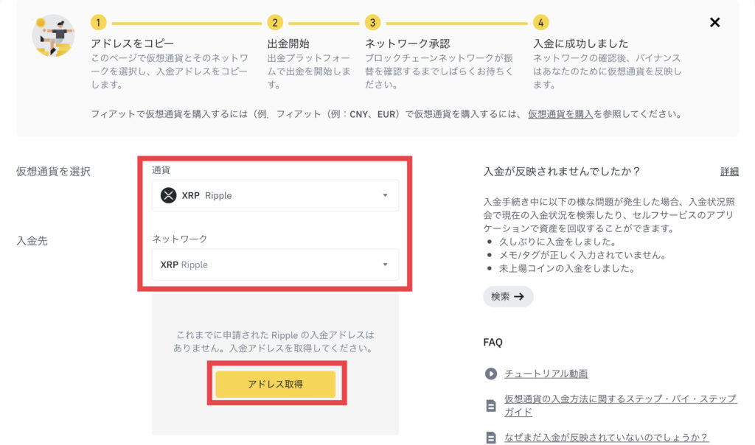
Task: Click the XRP coin logo icon
Action: point(168,195)
